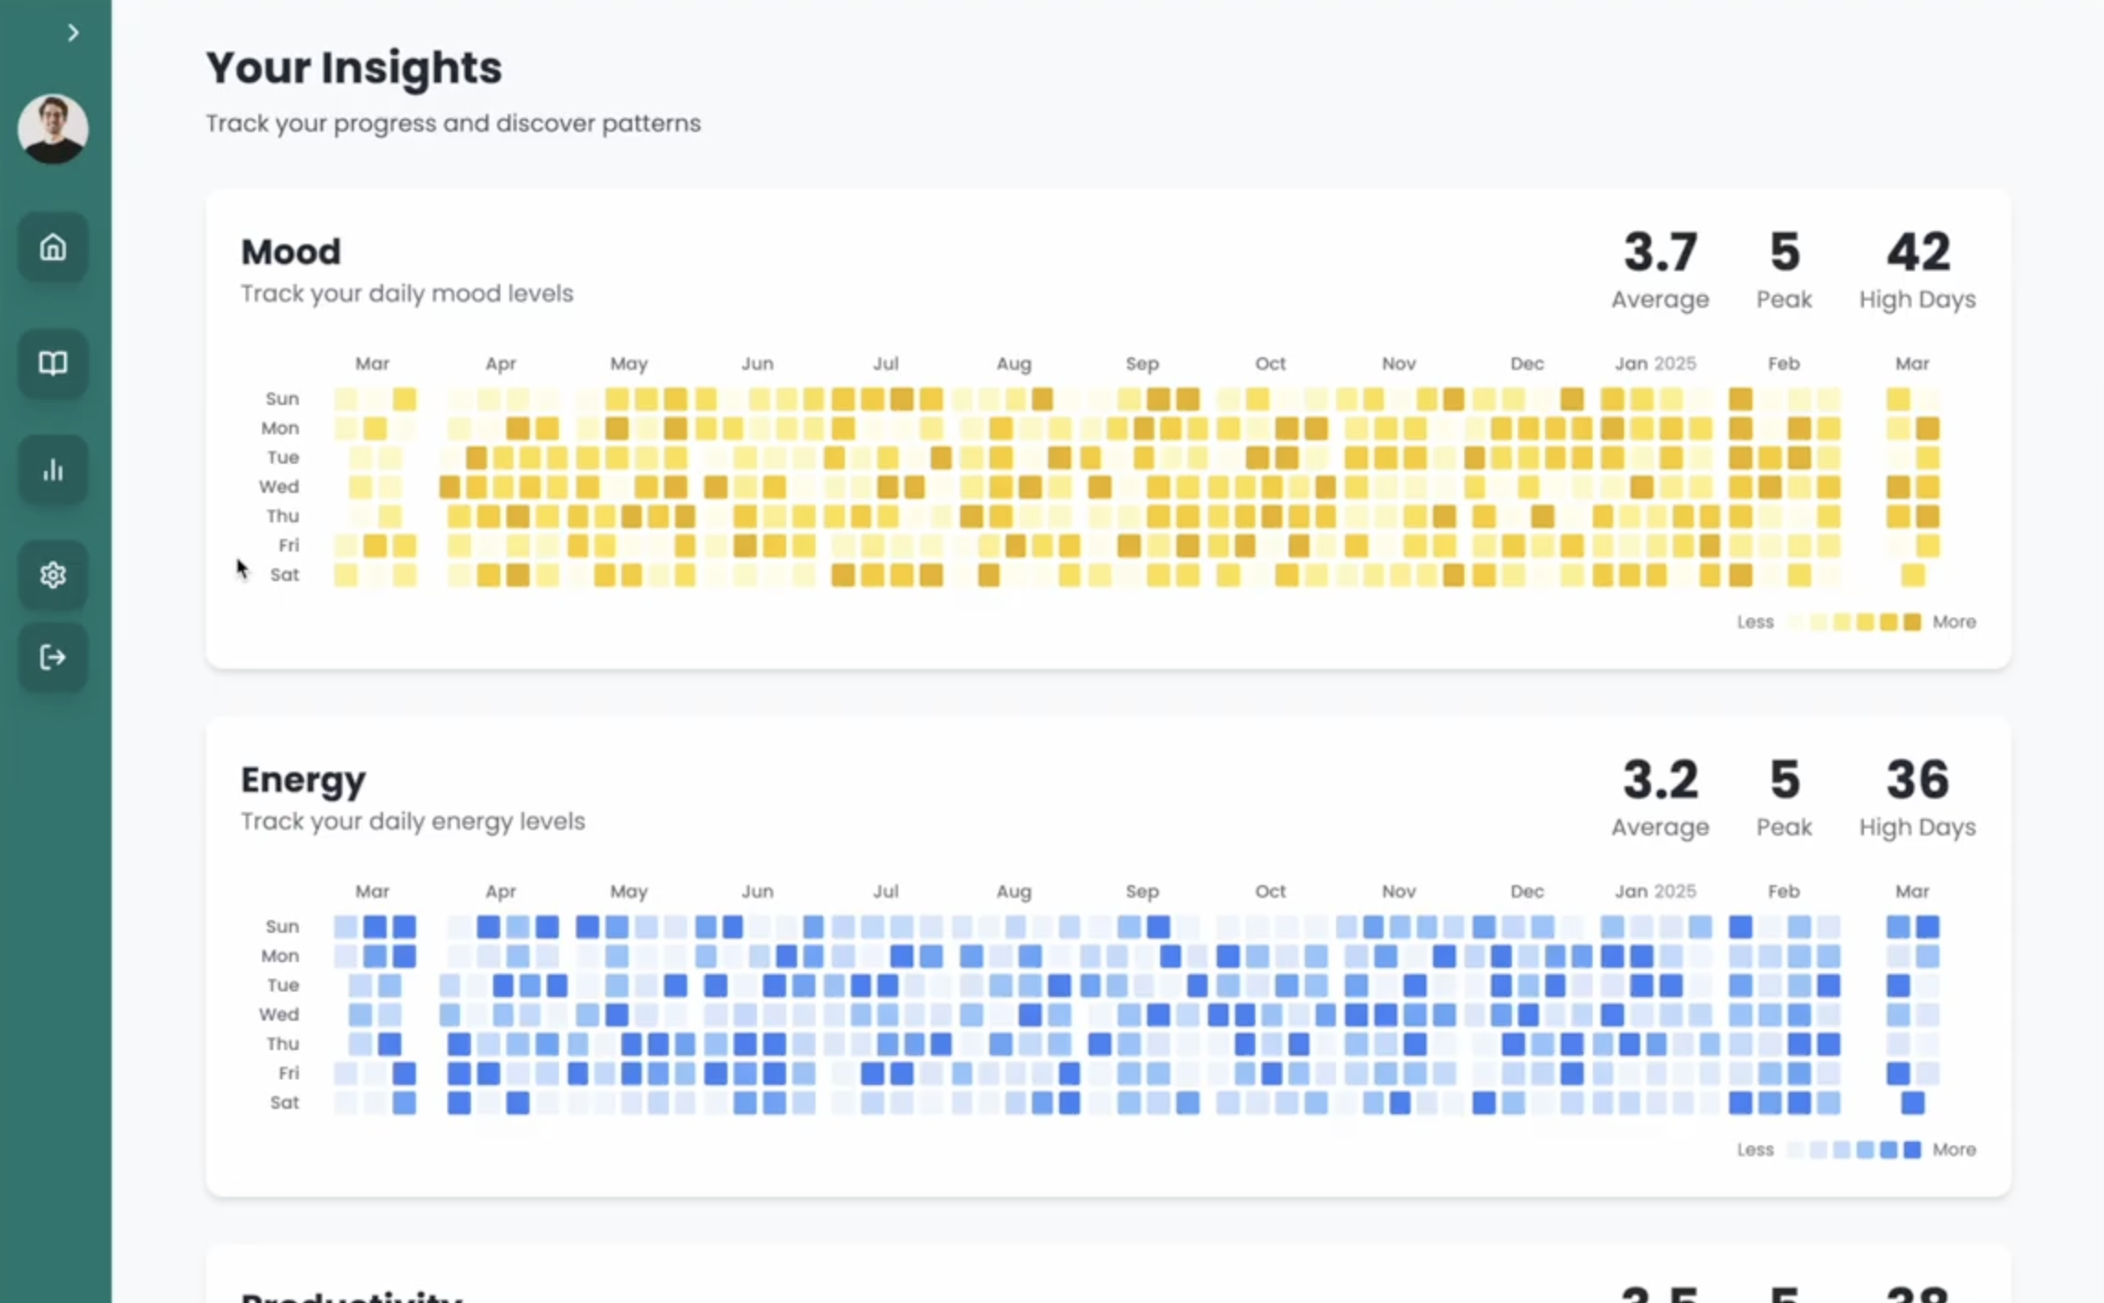Image resolution: width=2104 pixels, height=1303 pixels.
Task: Click the More label on the Mood legend
Action: [x=1953, y=621]
